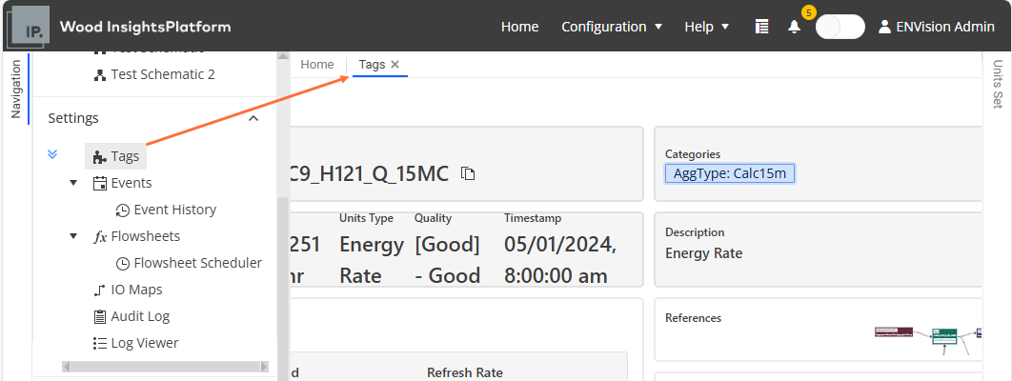
Task: Click the table list icon in header
Action: (762, 27)
